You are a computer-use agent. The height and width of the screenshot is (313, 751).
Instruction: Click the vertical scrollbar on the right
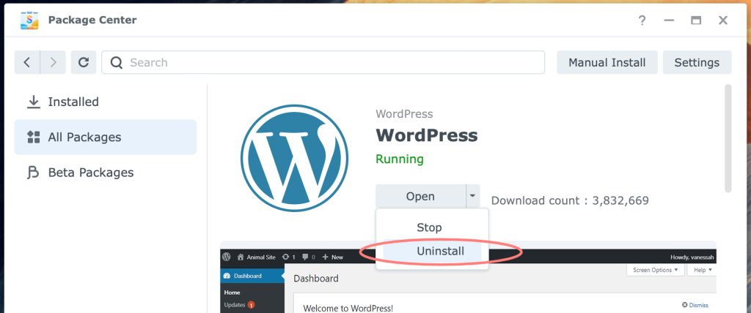pos(728,139)
